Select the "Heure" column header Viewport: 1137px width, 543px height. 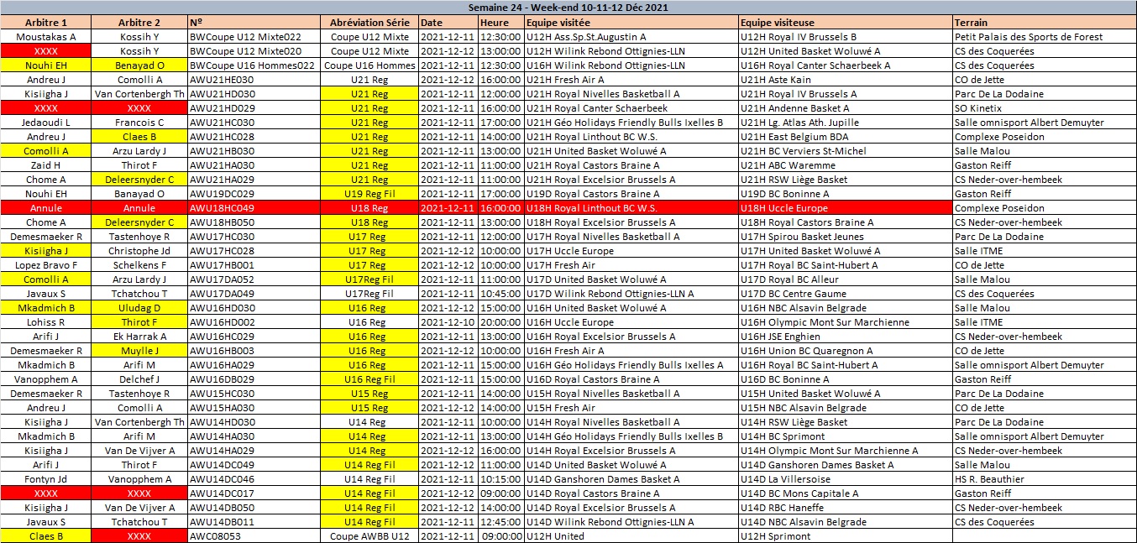[x=501, y=23]
